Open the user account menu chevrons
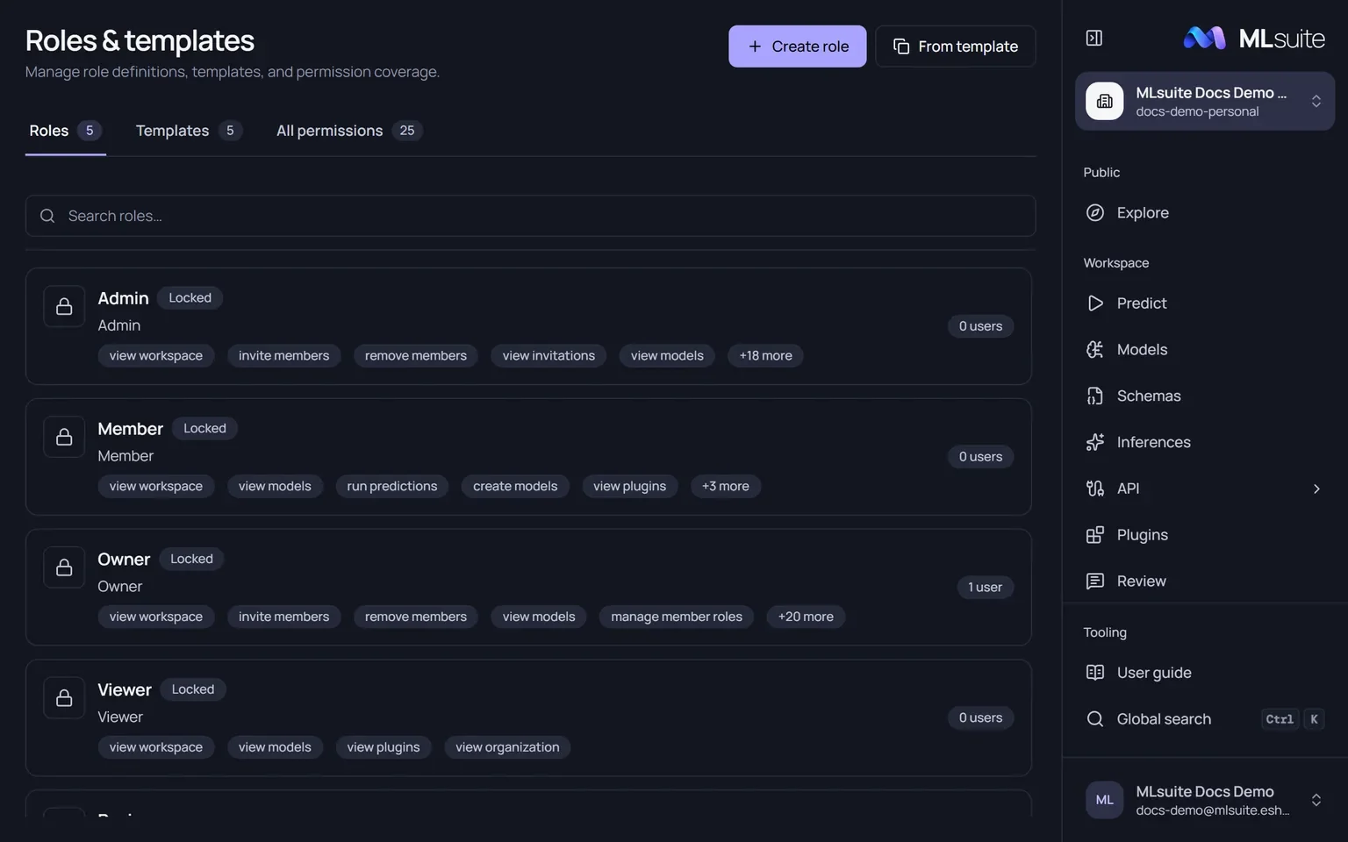Viewport: 1348px width, 842px height. pos(1316,800)
